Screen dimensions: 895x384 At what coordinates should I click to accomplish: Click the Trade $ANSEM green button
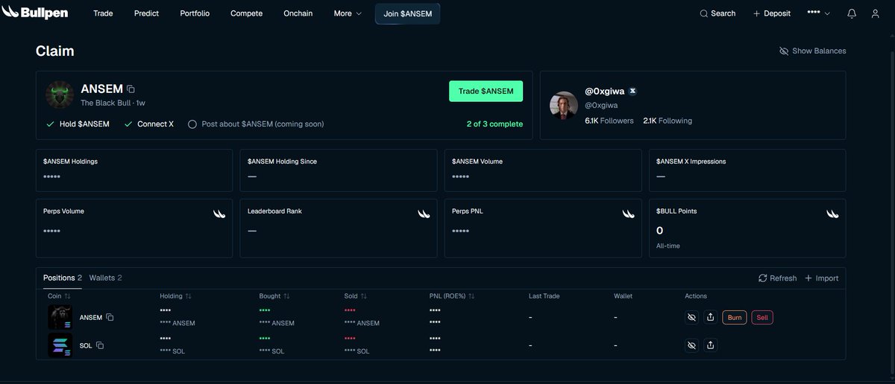486,91
